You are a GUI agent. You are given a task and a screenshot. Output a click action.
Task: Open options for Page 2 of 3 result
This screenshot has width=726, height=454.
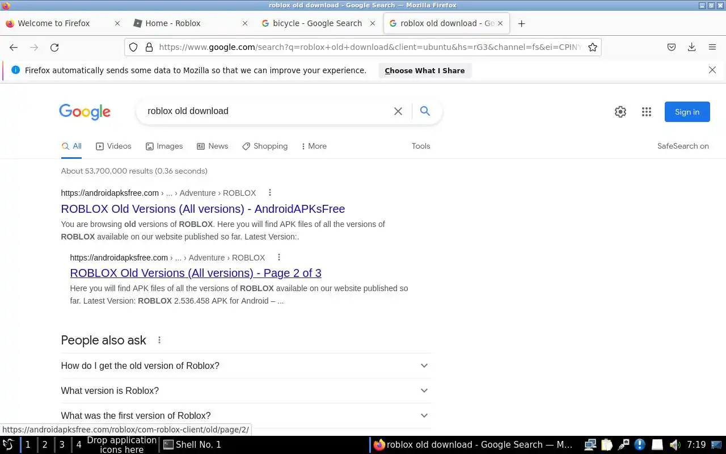click(x=279, y=258)
